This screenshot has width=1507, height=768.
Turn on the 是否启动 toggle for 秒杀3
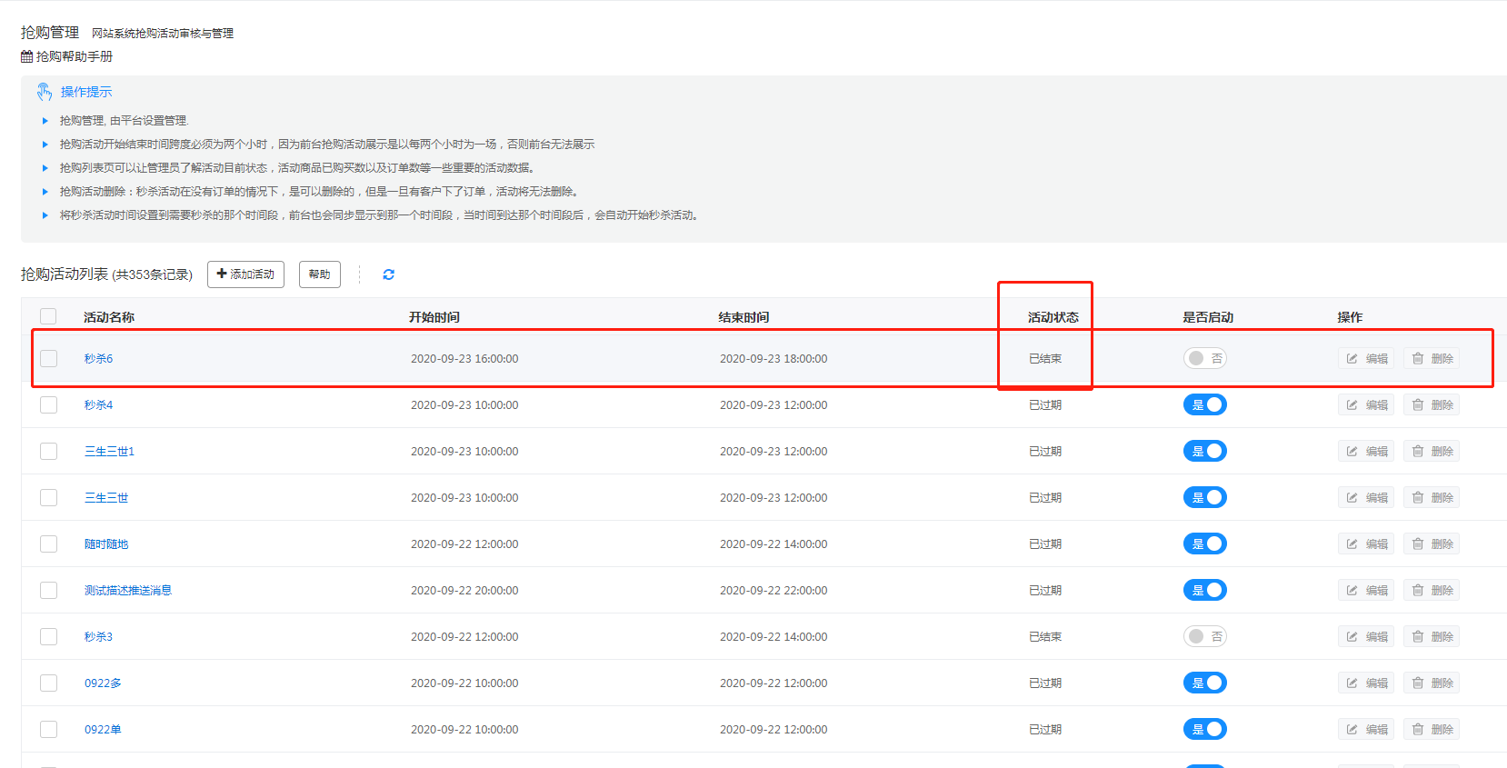pyautogui.click(x=1204, y=637)
